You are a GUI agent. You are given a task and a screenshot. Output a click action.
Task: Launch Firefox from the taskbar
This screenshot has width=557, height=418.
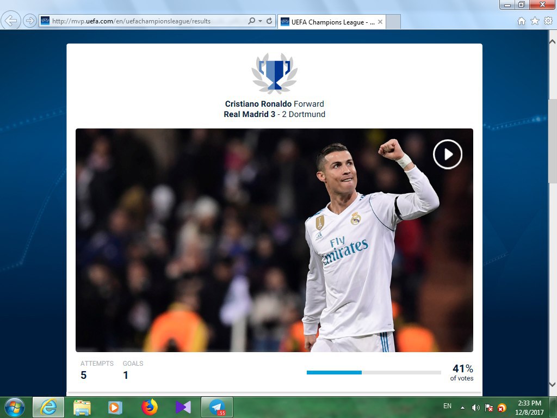pyautogui.click(x=150, y=407)
